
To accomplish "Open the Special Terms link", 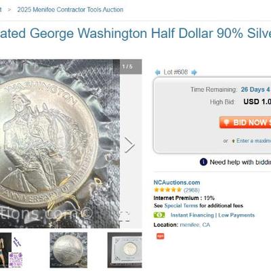I will (181, 205).
